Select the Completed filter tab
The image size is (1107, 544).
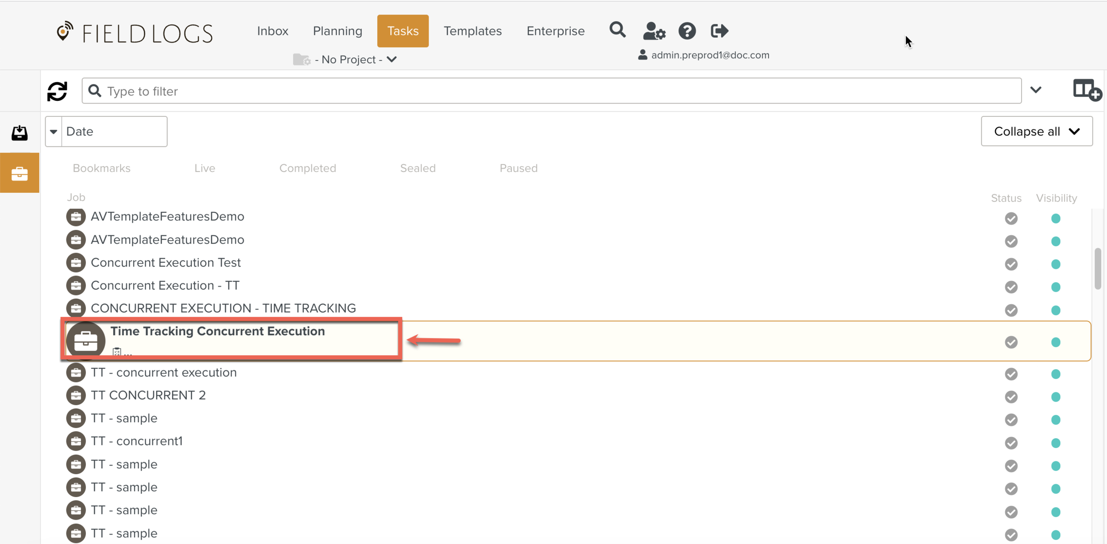coord(308,168)
